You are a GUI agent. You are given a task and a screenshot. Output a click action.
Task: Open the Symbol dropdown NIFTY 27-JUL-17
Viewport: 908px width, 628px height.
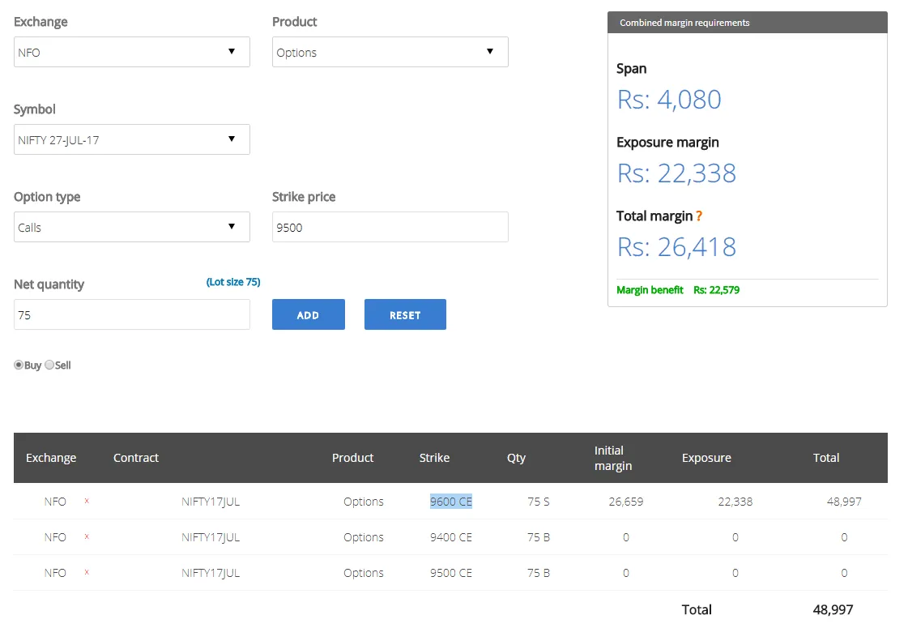(131, 139)
